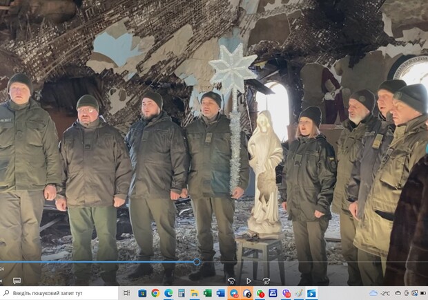This screenshot has height=300, width=428.
Task: Click the video seek bar handle
Action: (197, 262)
